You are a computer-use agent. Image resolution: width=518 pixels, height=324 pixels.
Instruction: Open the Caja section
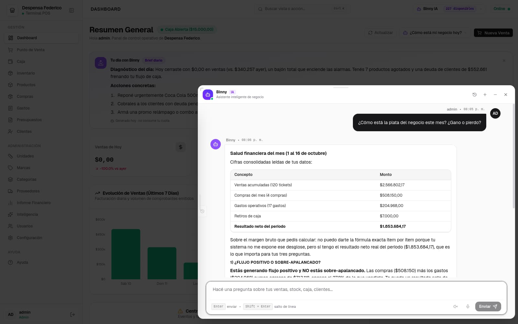point(41,62)
